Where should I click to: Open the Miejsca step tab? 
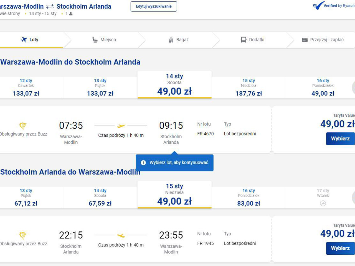[108, 40]
